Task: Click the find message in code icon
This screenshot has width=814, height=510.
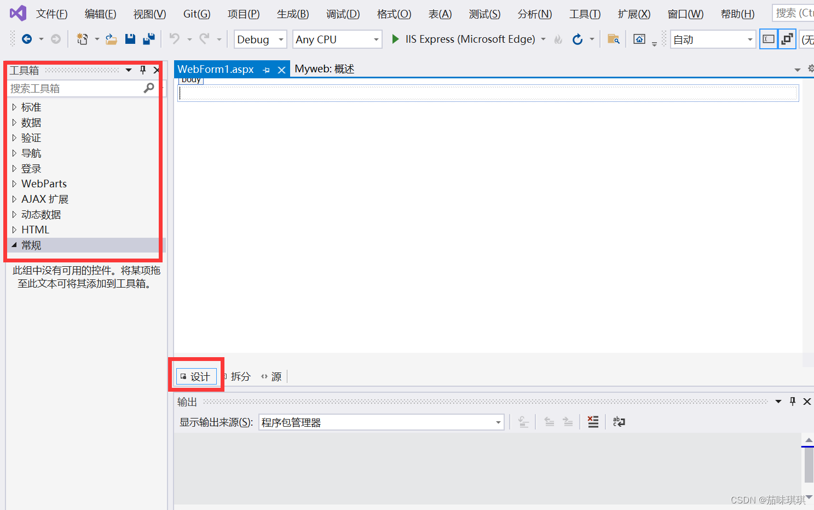Action: (x=524, y=421)
